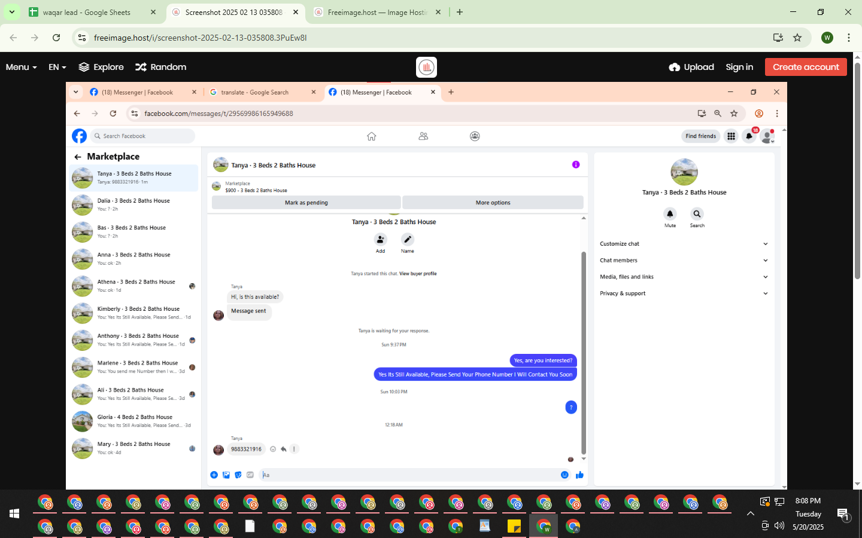The image size is (862, 538).
Task: Click the attach photo icon in composer
Action: tap(226, 475)
